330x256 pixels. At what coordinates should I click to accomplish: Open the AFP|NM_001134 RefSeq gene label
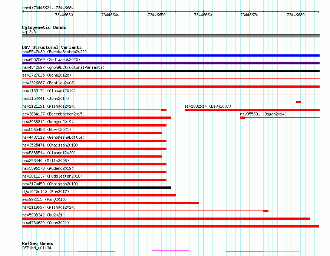tap(37, 248)
